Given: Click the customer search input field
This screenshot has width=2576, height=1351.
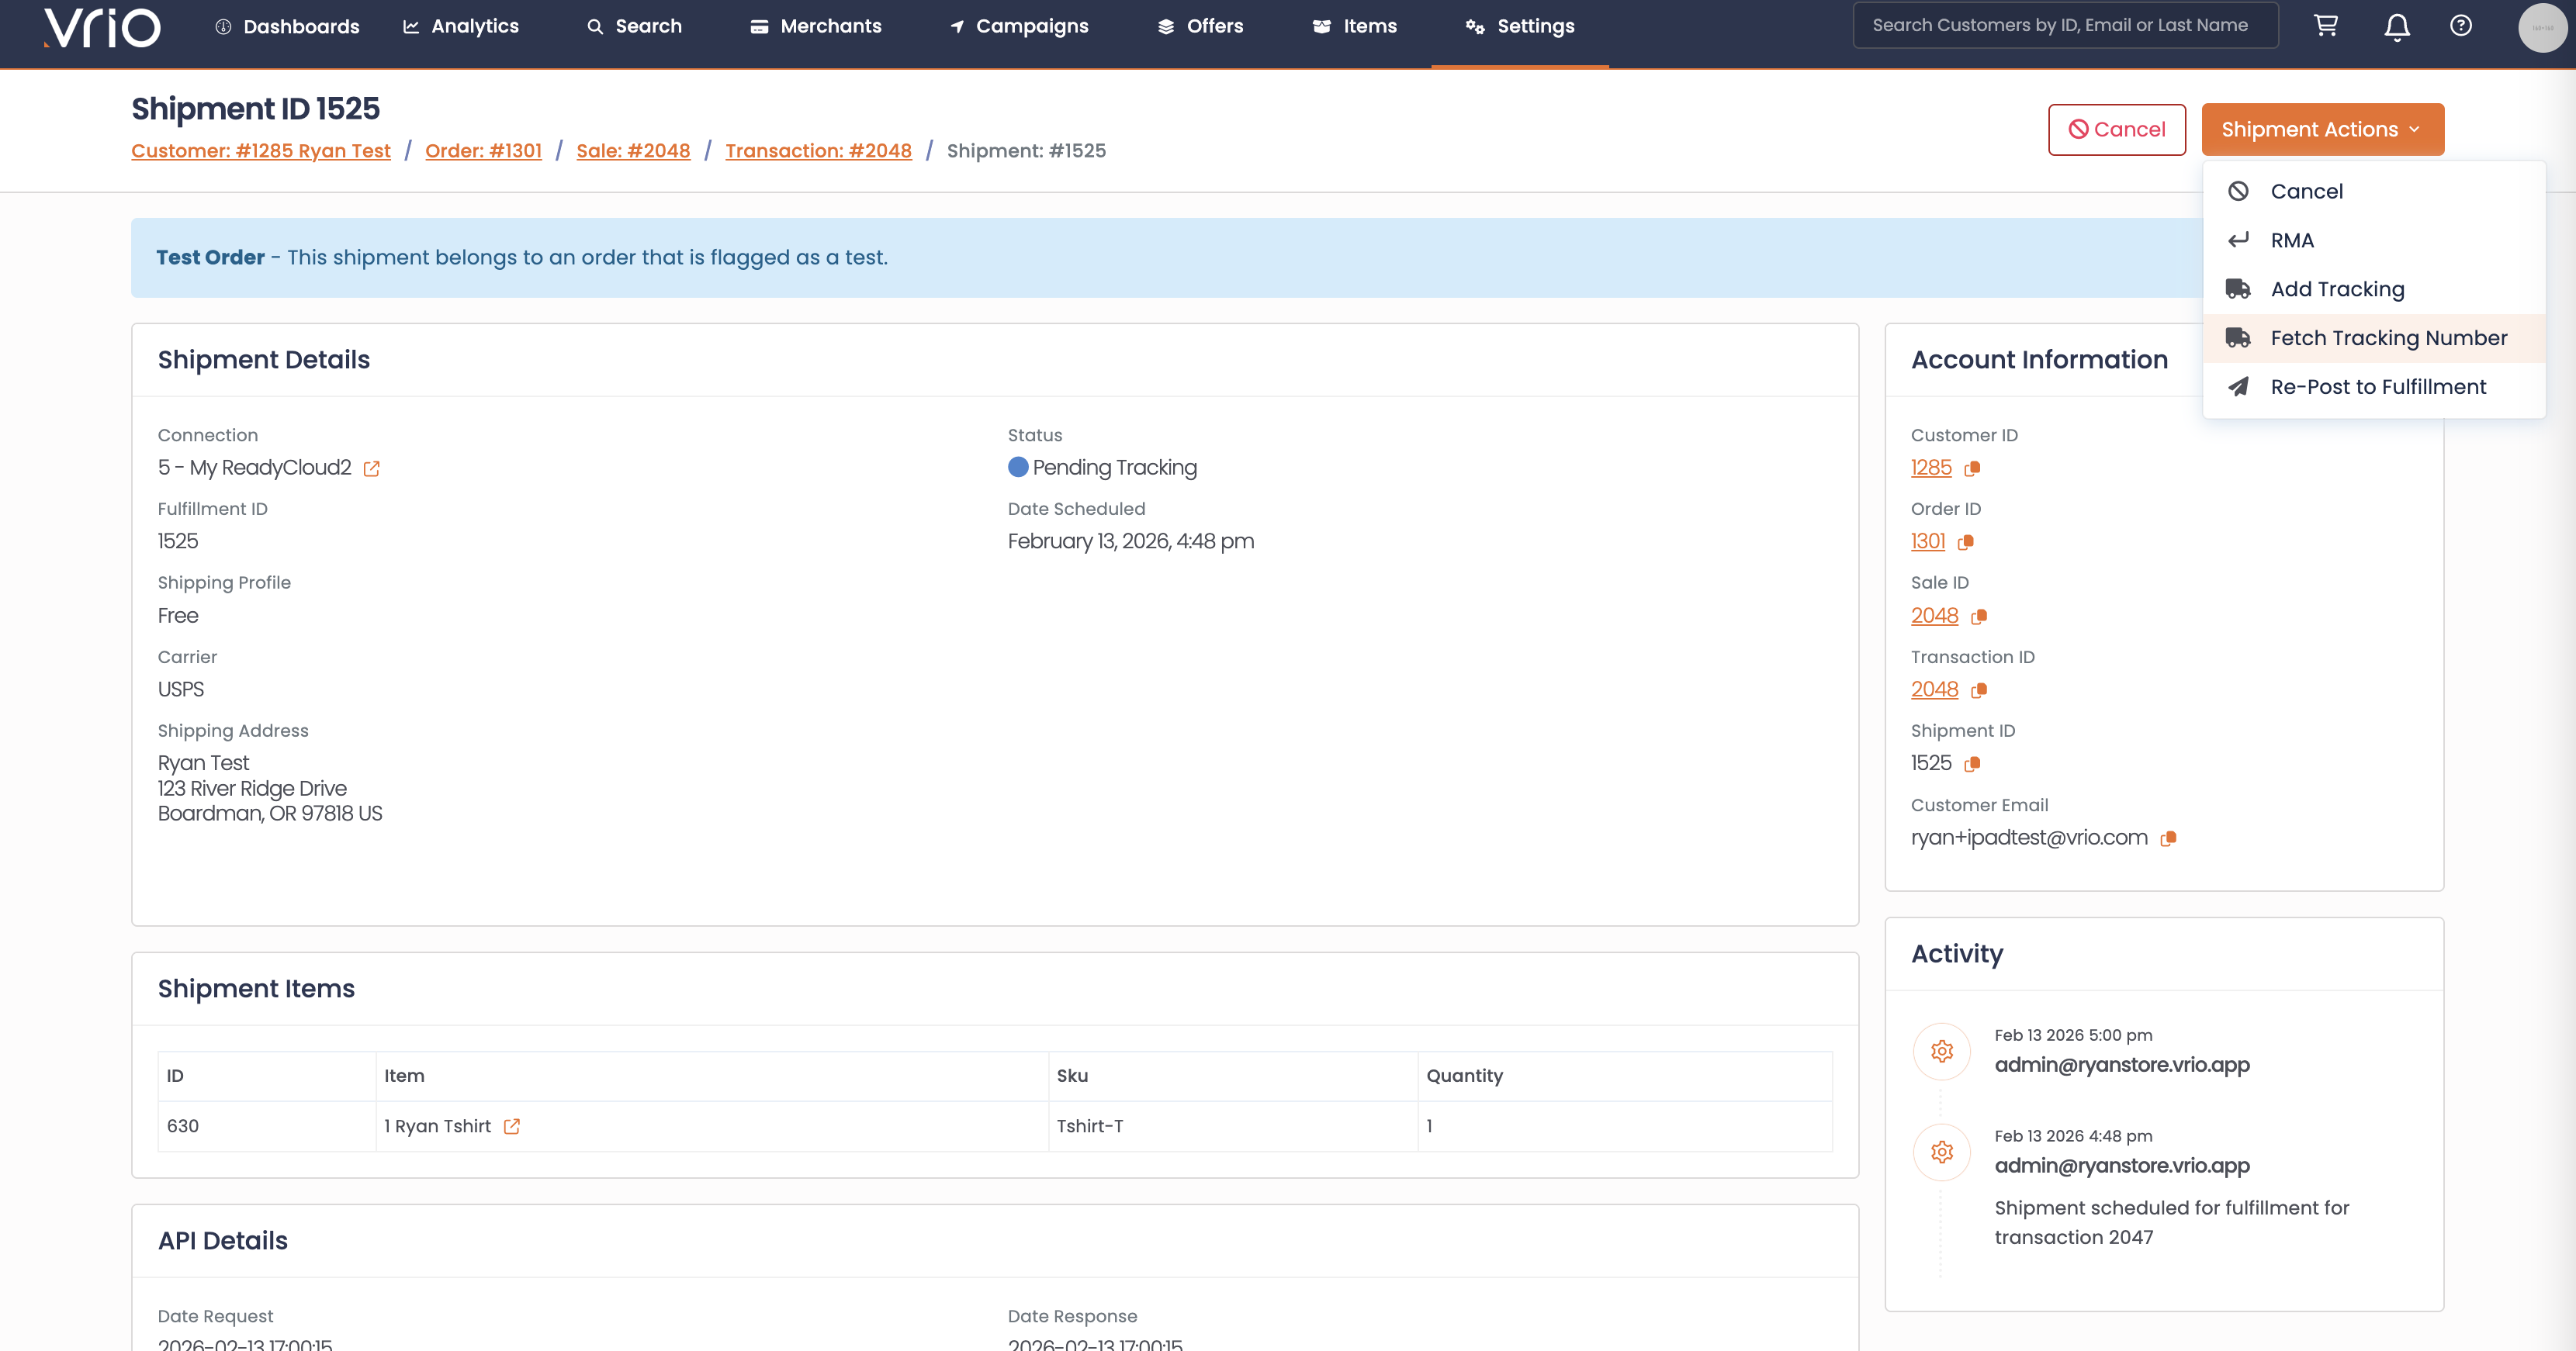Looking at the screenshot, I should (x=2065, y=25).
